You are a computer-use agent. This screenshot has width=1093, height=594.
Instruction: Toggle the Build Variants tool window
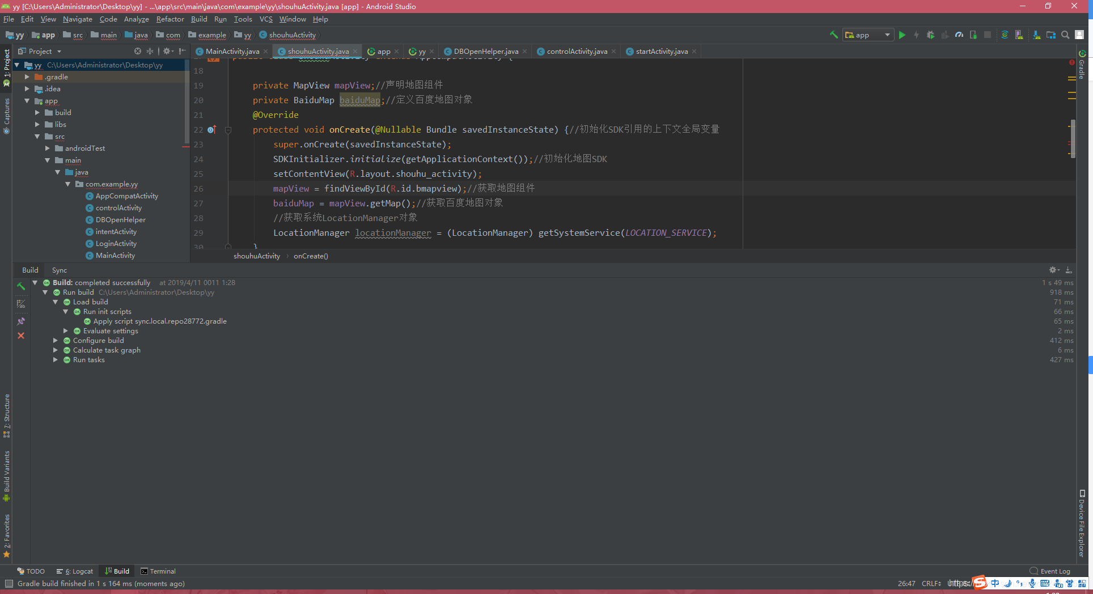point(6,476)
